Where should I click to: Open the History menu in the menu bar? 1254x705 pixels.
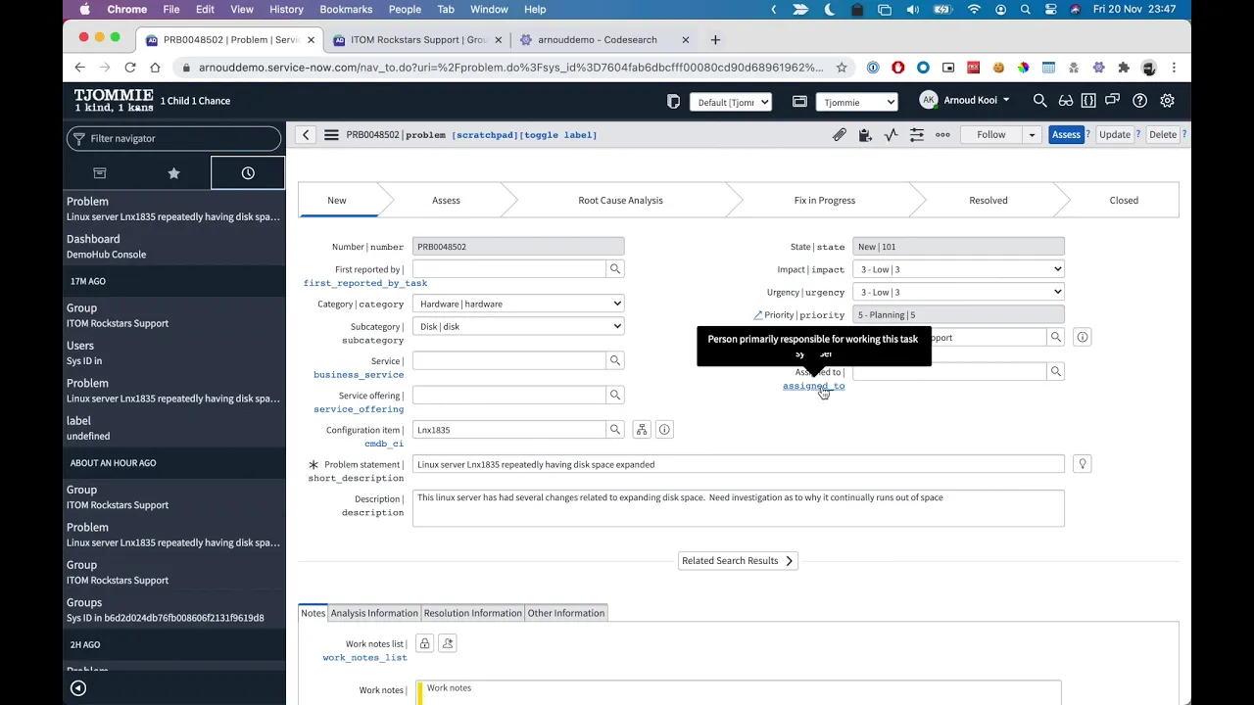(x=286, y=9)
